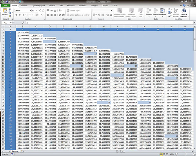Viewport: 196px width, 156px height.
Task: Click Unisci e allinea al centro
Action: pyautogui.click(x=78, y=15)
